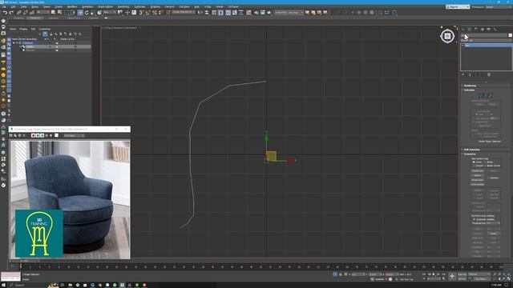This screenshot has width=513, height=288.
Task: Open the Rendered Frame Window icon
Action: tap(262, 13)
